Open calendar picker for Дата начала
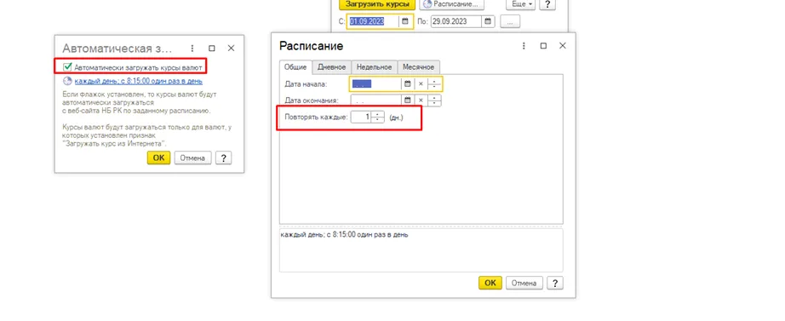This screenshot has width=785, height=321. point(408,84)
